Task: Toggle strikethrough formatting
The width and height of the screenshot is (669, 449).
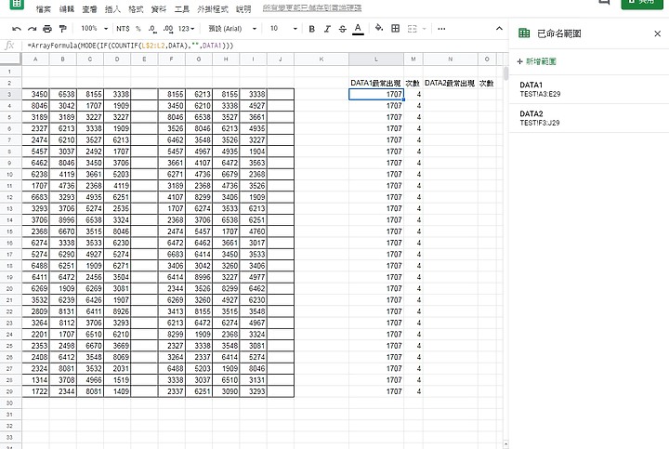Action: tap(342, 29)
